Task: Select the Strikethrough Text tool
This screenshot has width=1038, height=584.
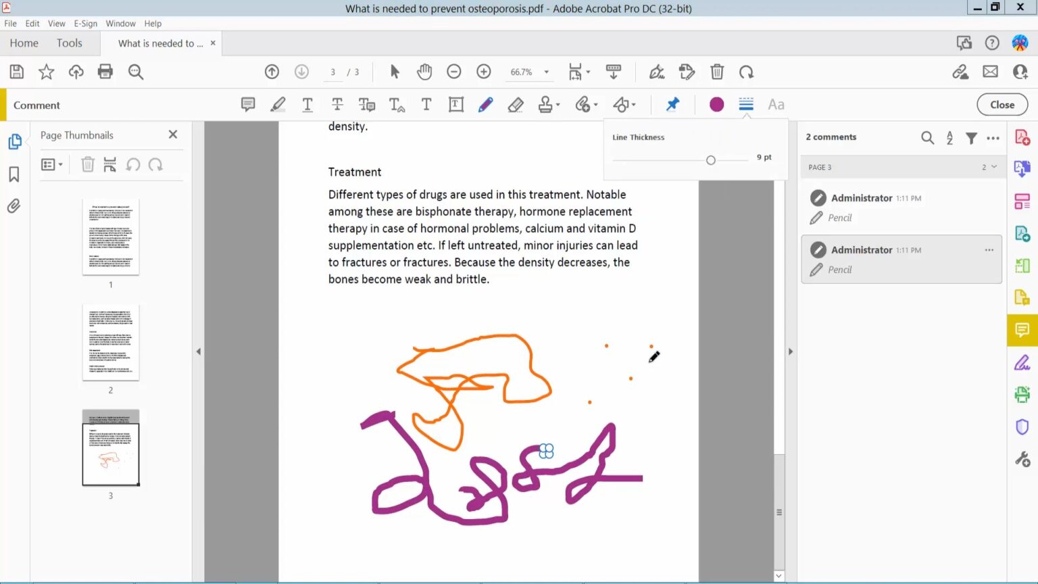Action: coord(337,105)
